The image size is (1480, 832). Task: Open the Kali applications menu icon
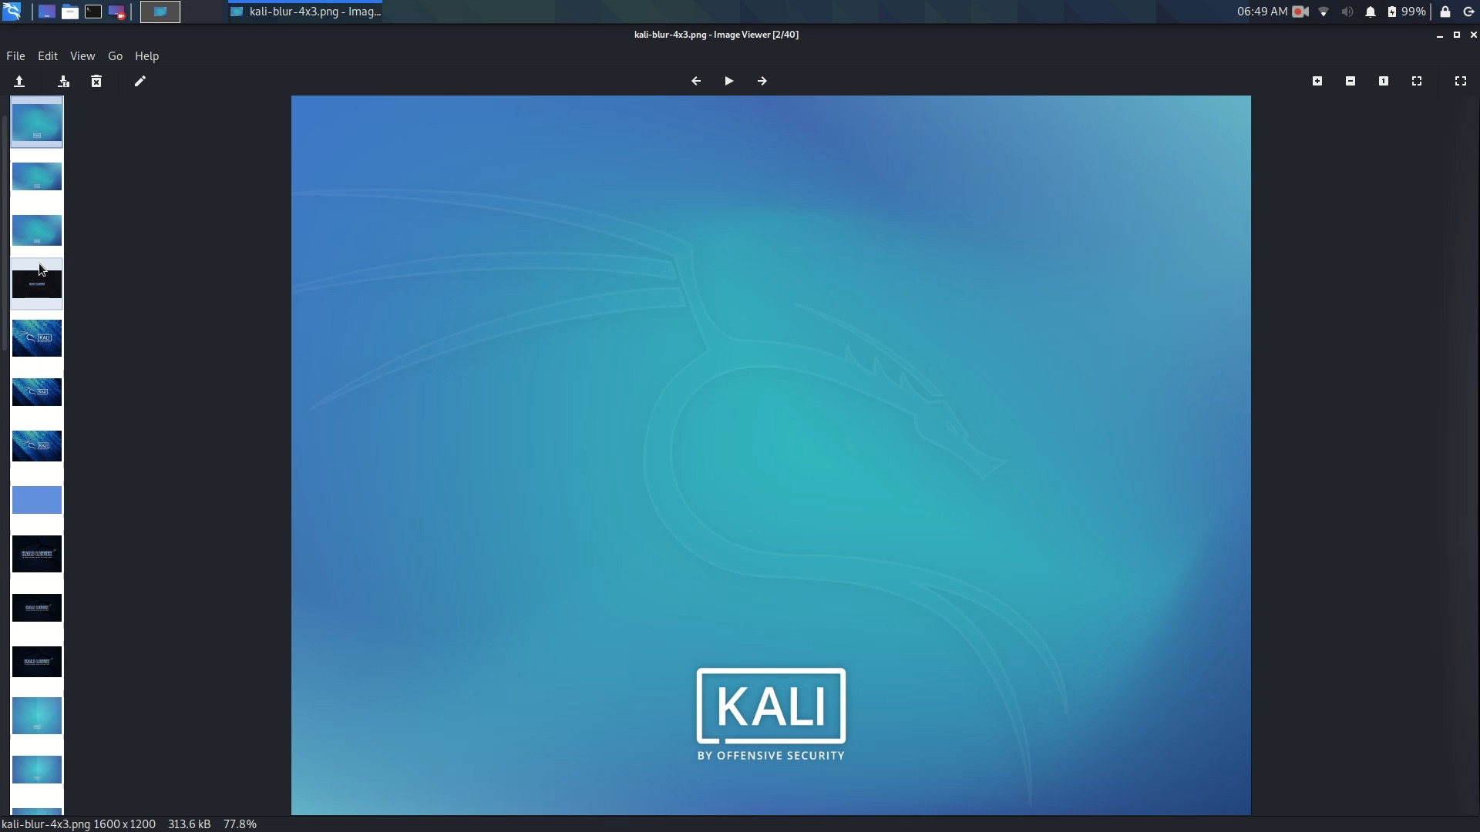click(x=12, y=12)
